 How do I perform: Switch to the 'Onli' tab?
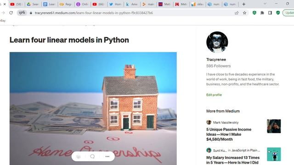coord(82,4)
